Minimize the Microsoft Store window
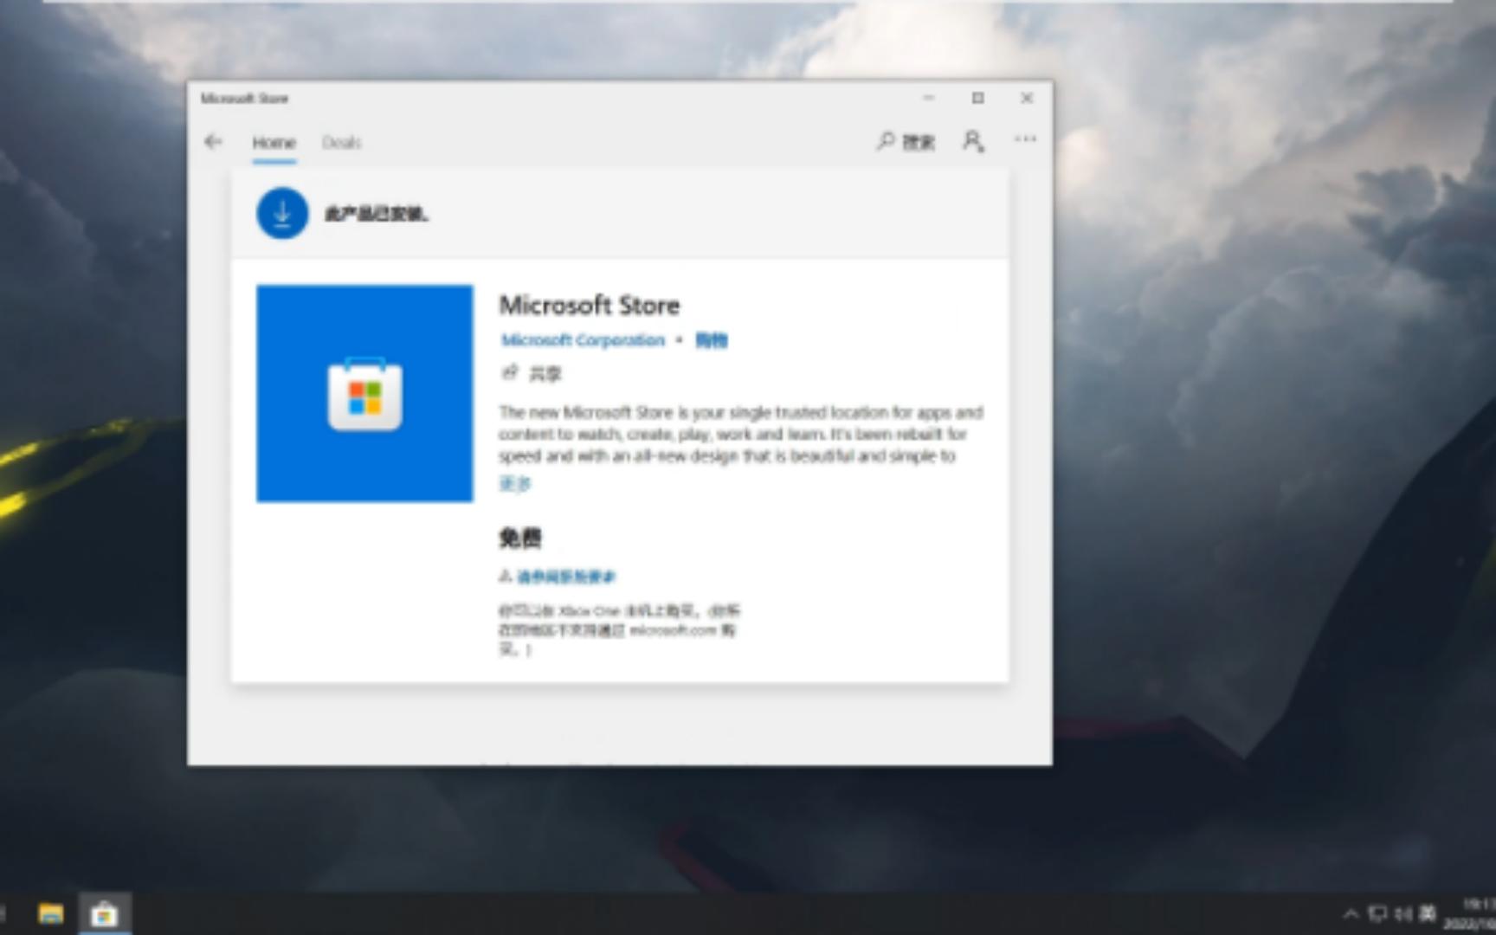Image resolution: width=1496 pixels, height=935 pixels. 929,98
